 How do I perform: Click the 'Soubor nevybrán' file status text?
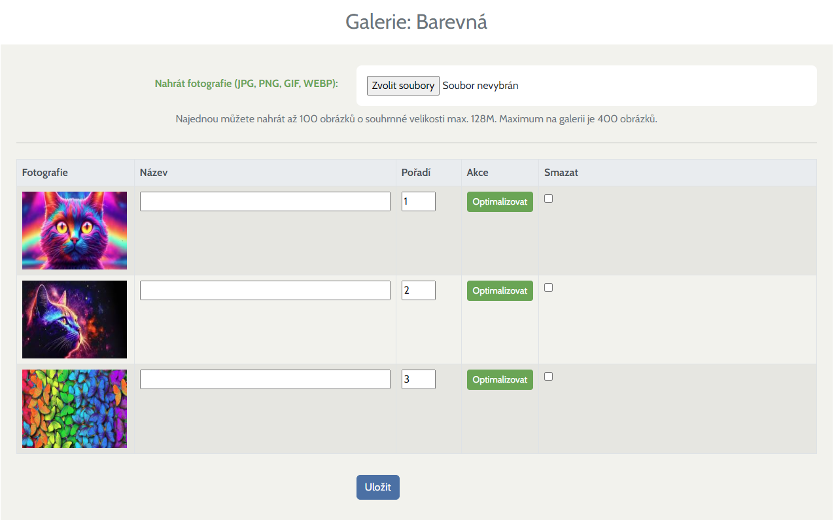[x=480, y=86]
